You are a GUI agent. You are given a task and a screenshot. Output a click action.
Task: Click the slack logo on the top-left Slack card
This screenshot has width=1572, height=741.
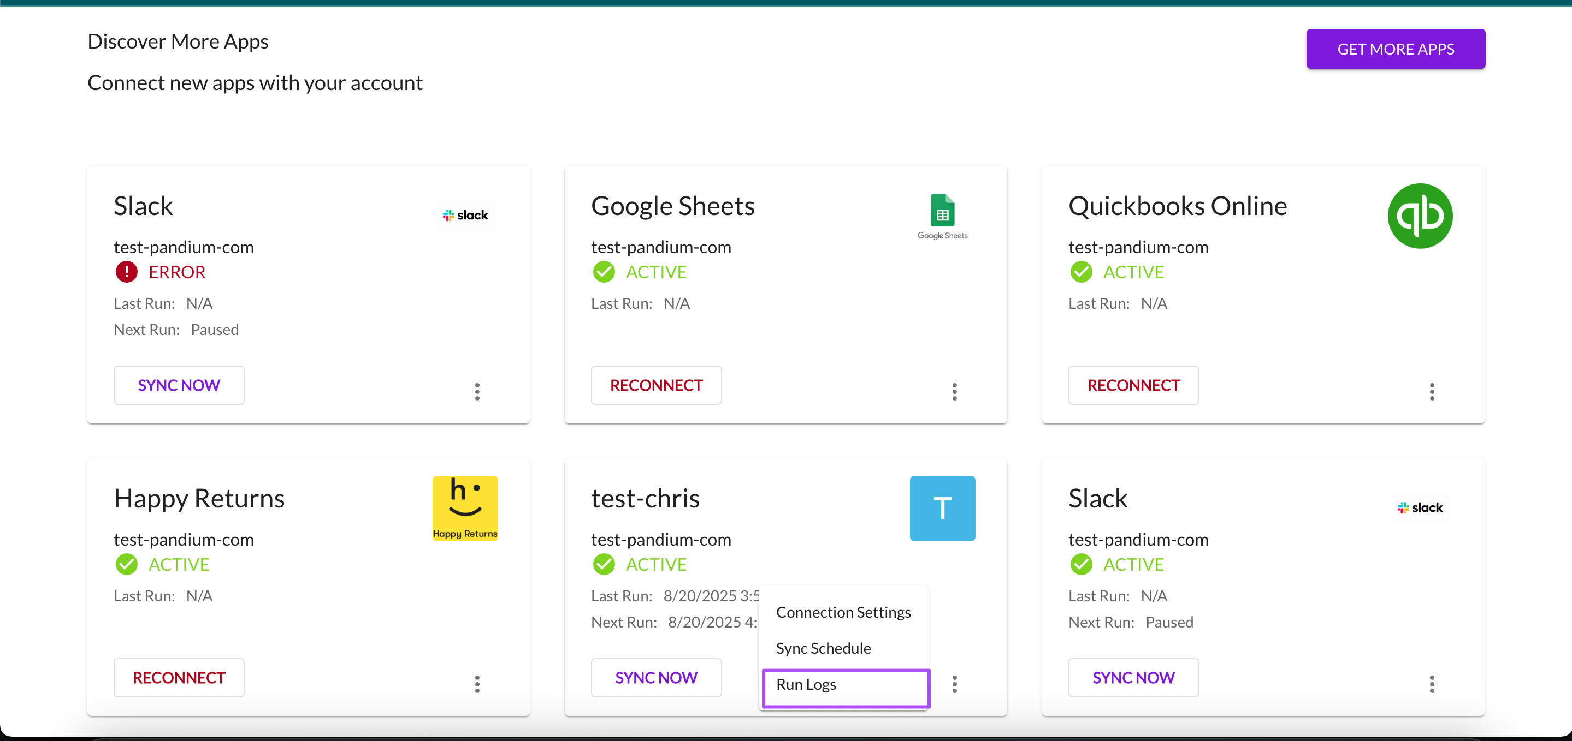pos(465,216)
